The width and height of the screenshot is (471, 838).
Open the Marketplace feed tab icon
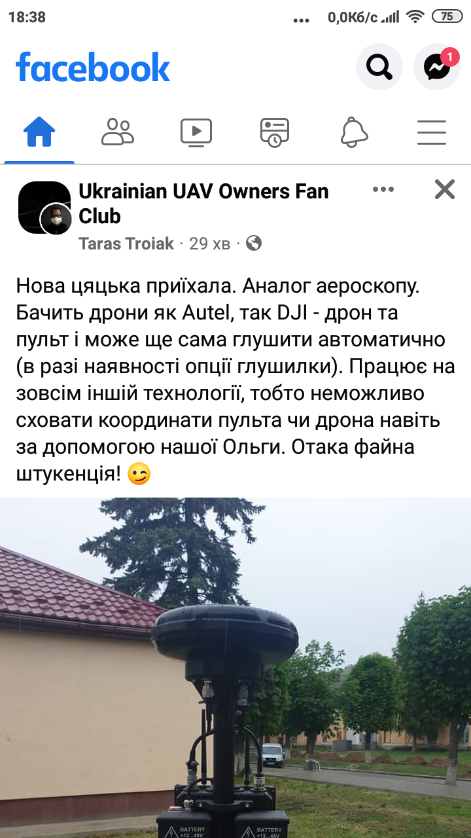(x=275, y=132)
